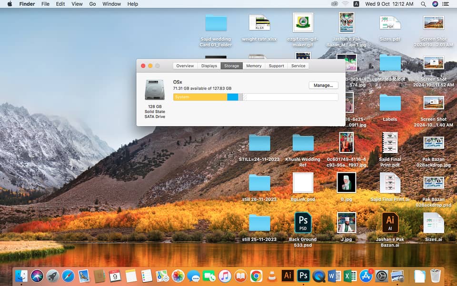Open Spotlight search in menu bar
This screenshot has height=286, width=457.
(x=423, y=4)
